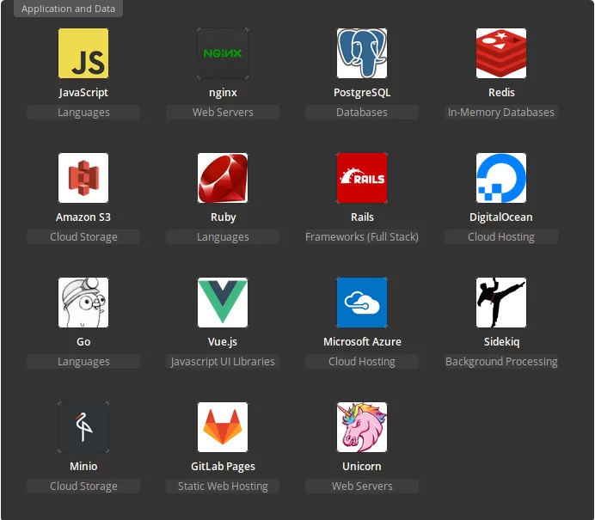Click the Sidekiq name link
595x520 pixels.
(501, 342)
